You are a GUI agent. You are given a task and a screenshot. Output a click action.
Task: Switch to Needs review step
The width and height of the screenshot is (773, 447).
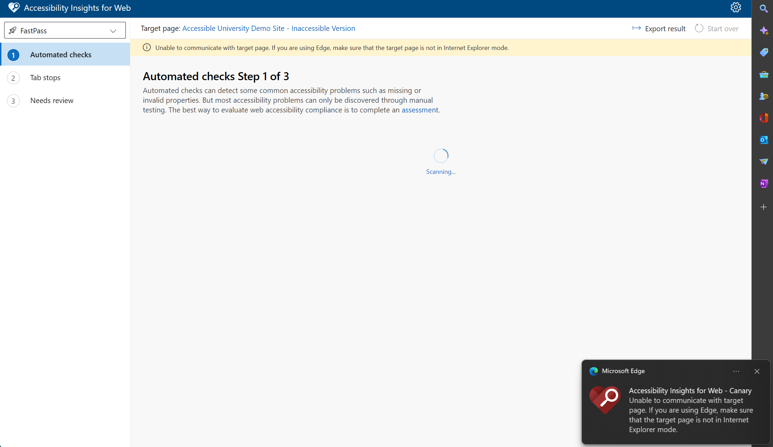click(52, 101)
